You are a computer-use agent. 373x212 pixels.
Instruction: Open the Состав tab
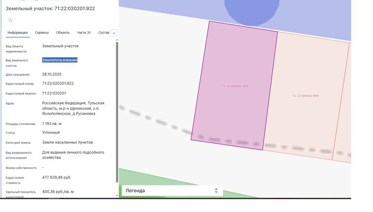tap(104, 33)
